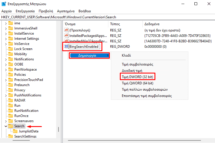
Task: Select the PenWorkspace folder icon
Action: 11,69
